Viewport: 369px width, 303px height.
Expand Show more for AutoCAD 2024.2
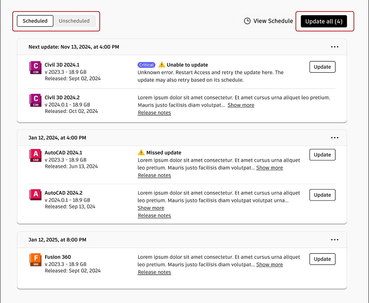tap(151, 208)
